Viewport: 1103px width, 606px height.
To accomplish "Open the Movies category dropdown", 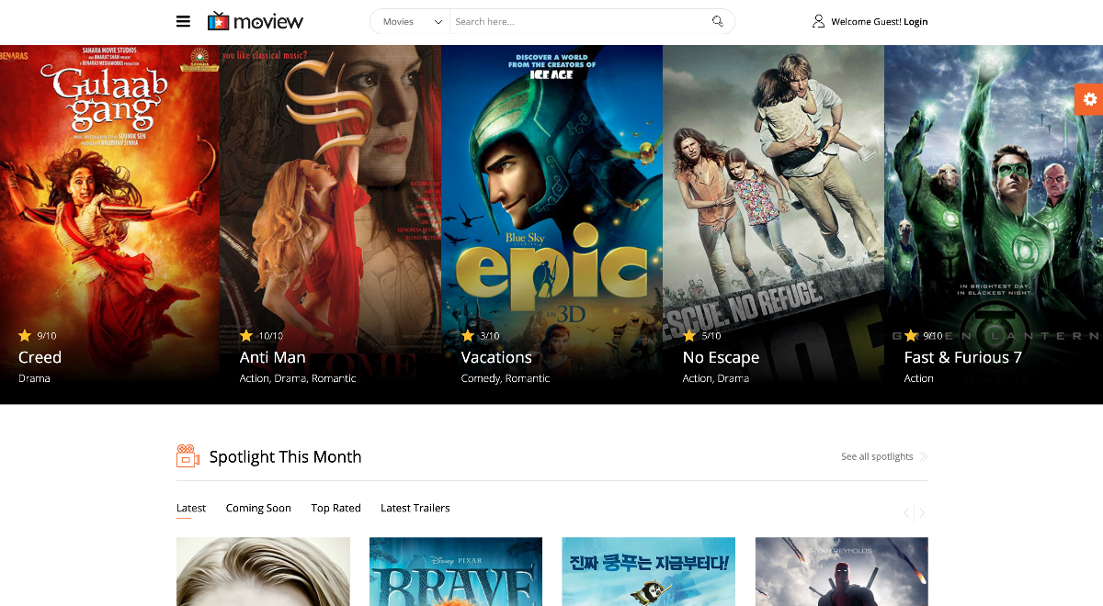I will (x=410, y=21).
